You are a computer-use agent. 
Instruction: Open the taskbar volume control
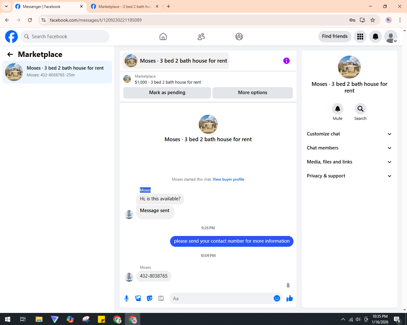tap(358, 319)
